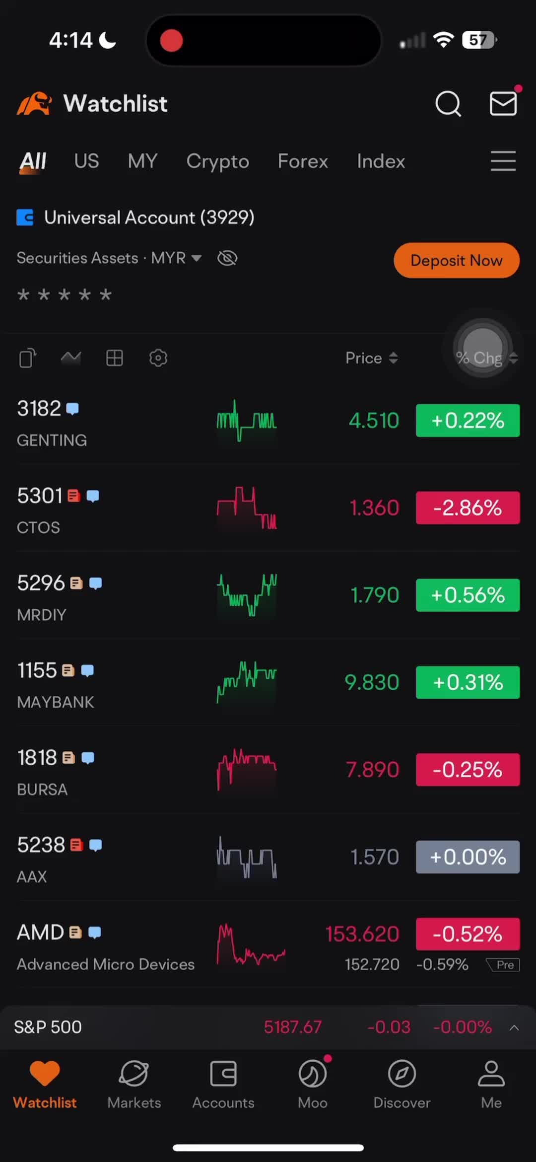Toggle Price column sort order
The height and width of the screenshot is (1162, 536).
372,358
